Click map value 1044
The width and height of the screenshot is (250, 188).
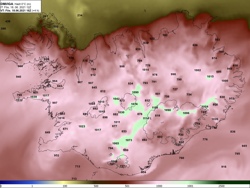click(x=114, y=161)
